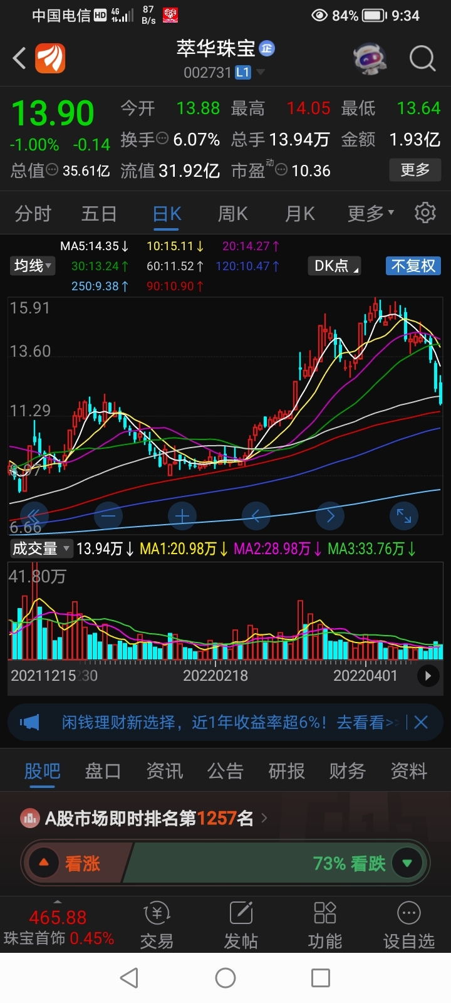Select the 日K chart tab

tap(167, 214)
